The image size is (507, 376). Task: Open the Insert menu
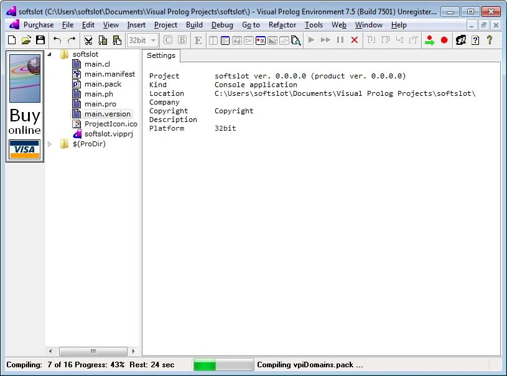pos(136,25)
